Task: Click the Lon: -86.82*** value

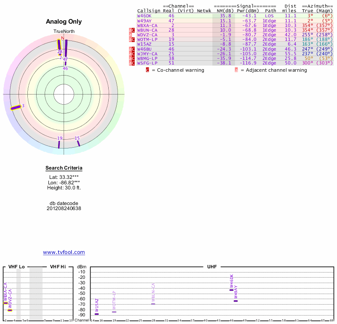Action: [x=64, y=183]
